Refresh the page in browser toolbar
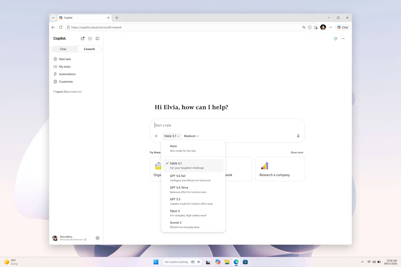The height and width of the screenshot is (267, 401). point(60,27)
